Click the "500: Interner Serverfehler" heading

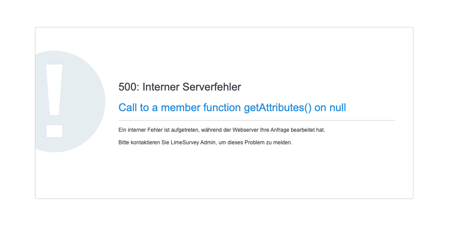pos(180,87)
